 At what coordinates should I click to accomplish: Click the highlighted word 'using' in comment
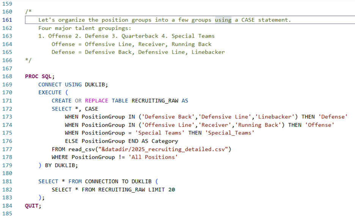[x=223, y=20]
